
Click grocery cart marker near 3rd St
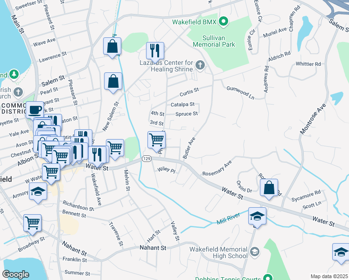pos(156,140)
